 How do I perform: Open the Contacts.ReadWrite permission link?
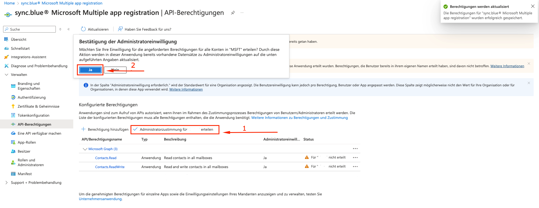[x=110, y=167]
